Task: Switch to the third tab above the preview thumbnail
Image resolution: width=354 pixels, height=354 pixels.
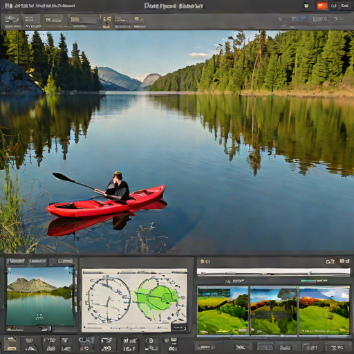Action: (x=66, y=261)
